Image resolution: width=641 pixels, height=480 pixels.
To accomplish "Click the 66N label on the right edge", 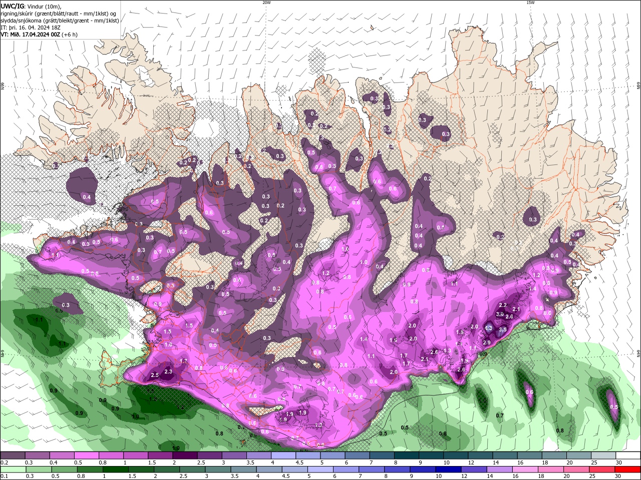I will 638,86.
